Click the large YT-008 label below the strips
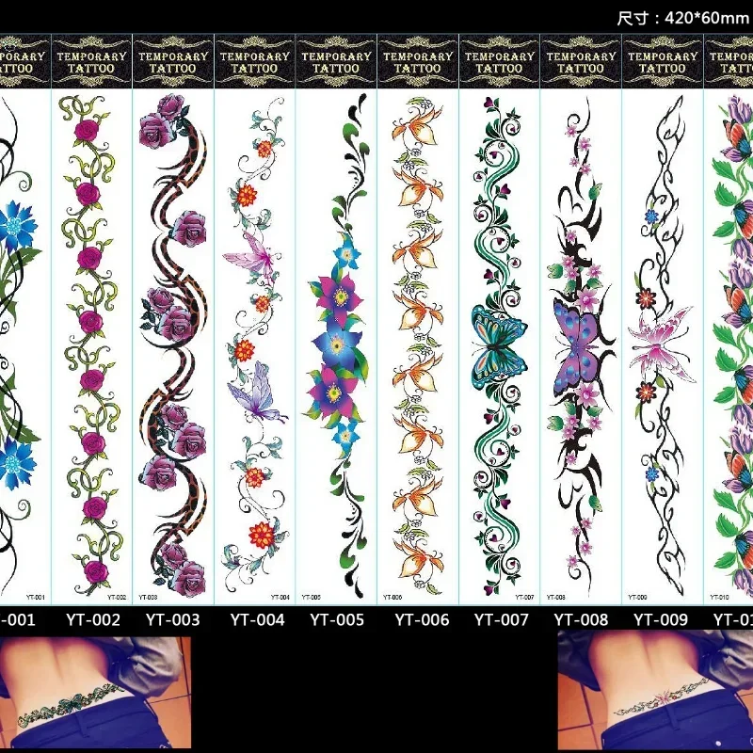Image resolution: width=753 pixels, height=753 pixels. click(x=581, y=620)
